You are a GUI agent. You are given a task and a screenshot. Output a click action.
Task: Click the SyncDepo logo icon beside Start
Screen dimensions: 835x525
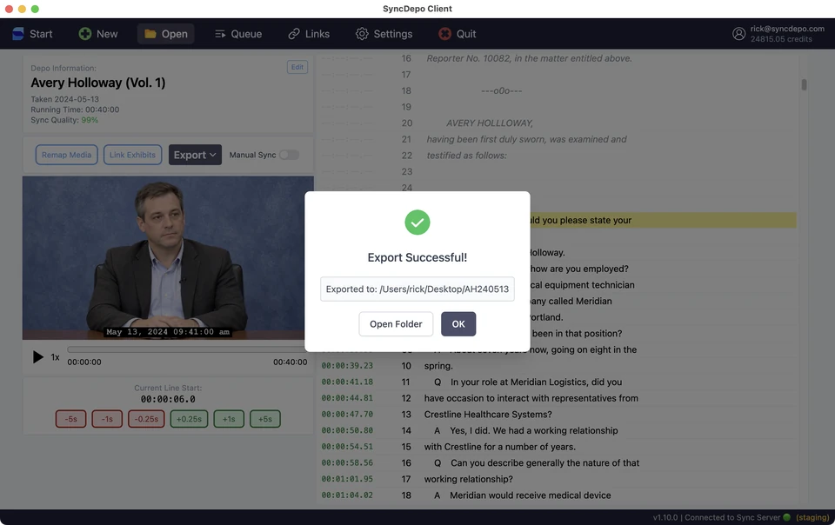click(x=18, y=34)
